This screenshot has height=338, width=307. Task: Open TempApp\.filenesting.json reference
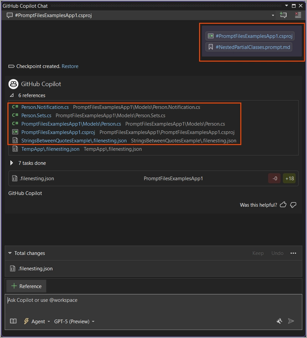(x=50, y=149)
